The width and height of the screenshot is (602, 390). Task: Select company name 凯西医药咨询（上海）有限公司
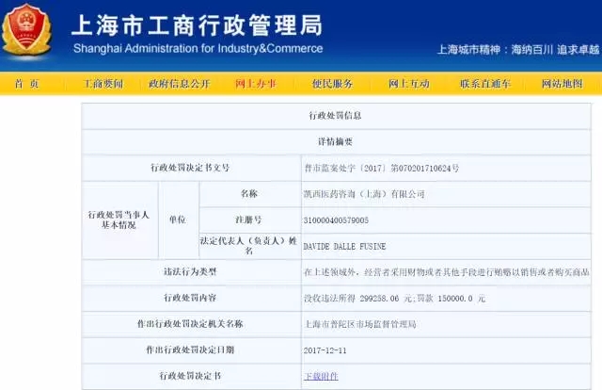pyautogui.click(x=364, y=194)
